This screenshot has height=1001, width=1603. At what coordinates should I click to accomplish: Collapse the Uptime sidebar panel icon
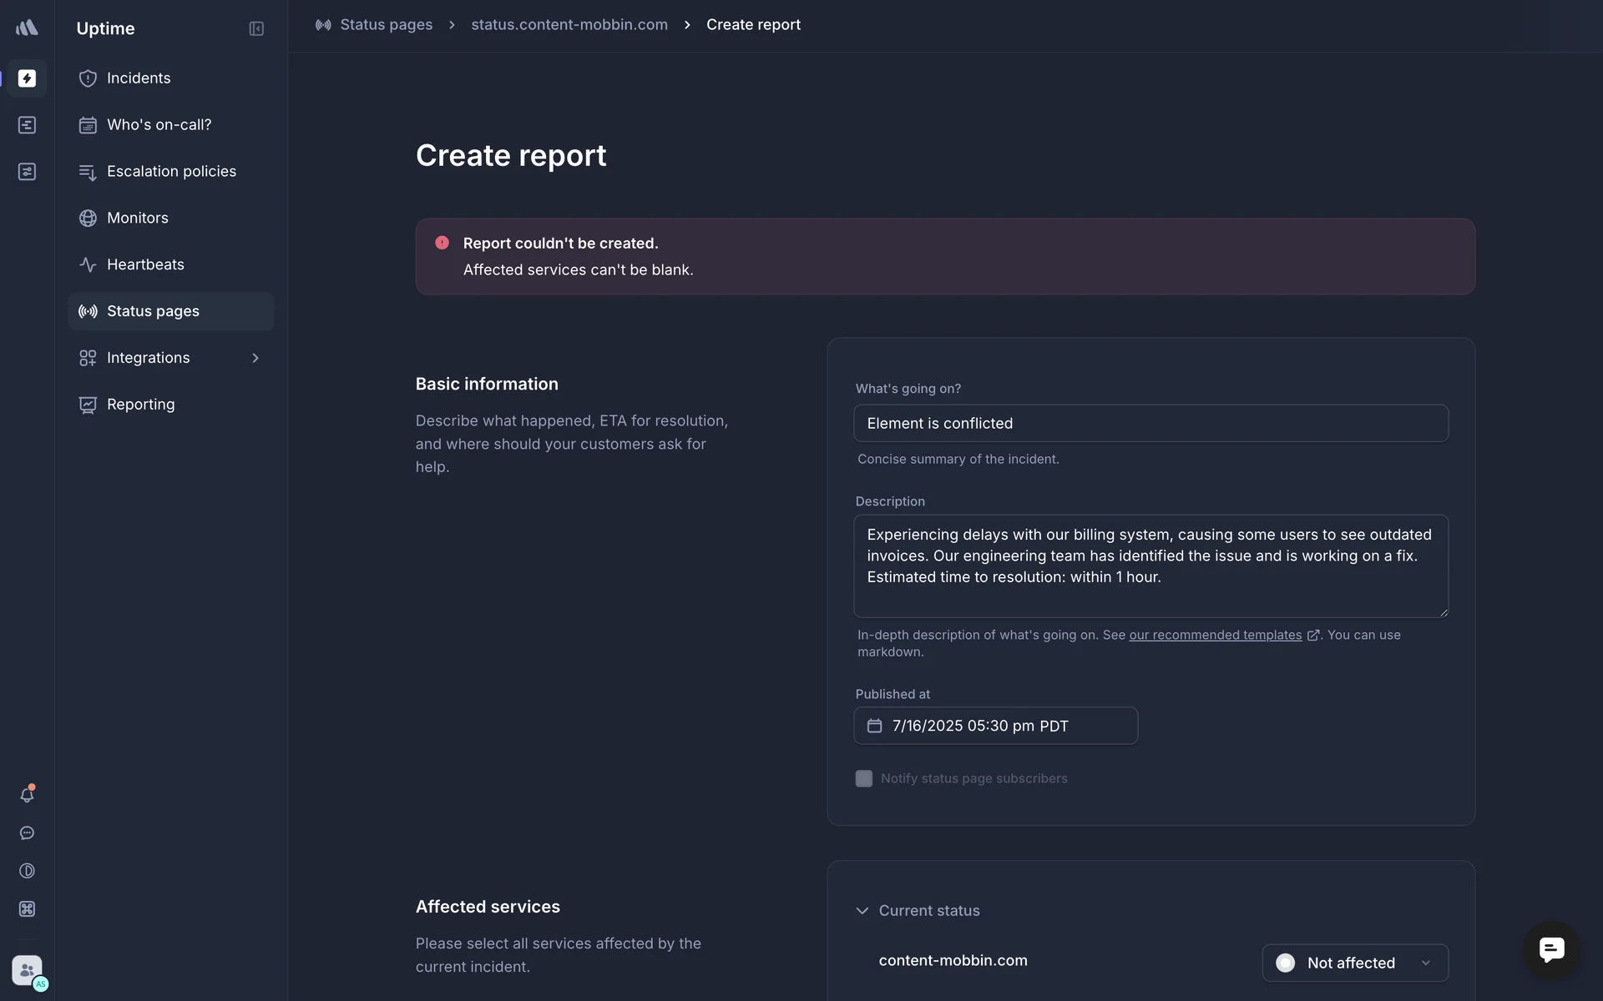click(256, 28)
